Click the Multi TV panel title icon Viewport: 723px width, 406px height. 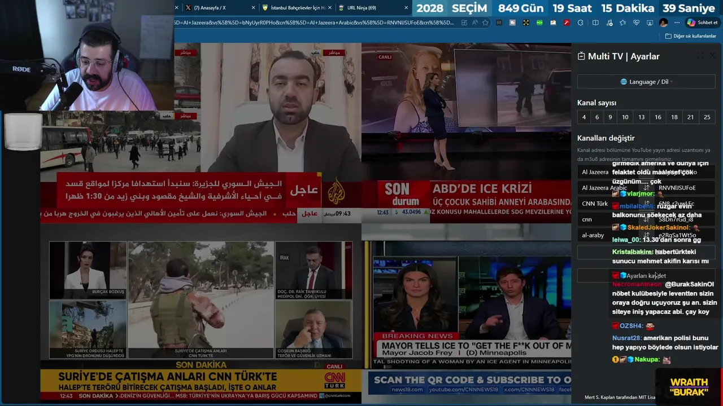coord(581,56)
